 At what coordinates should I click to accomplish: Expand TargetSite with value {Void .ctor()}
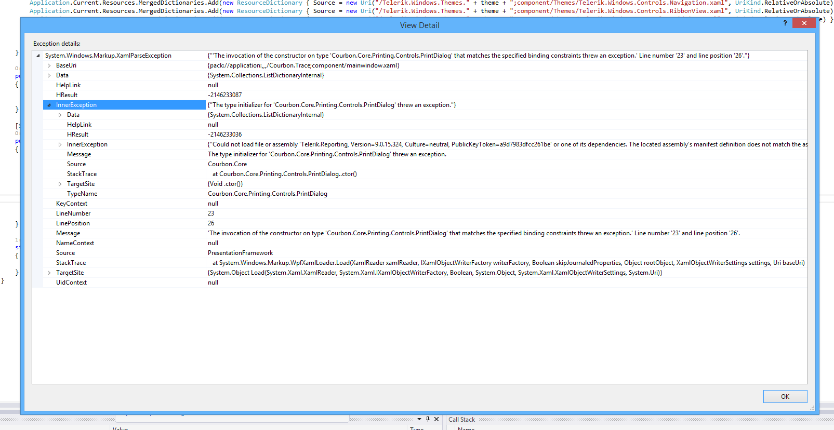pos(60,184)
